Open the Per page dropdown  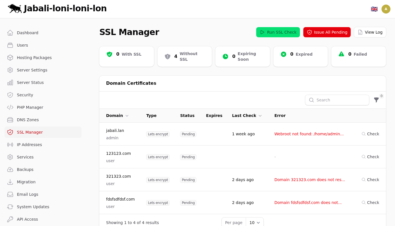tap(254, 222)
